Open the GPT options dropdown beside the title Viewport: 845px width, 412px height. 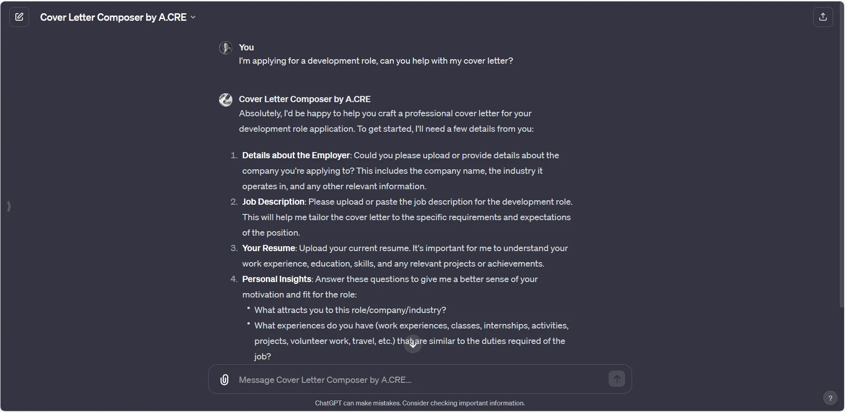tap(193, 17)
